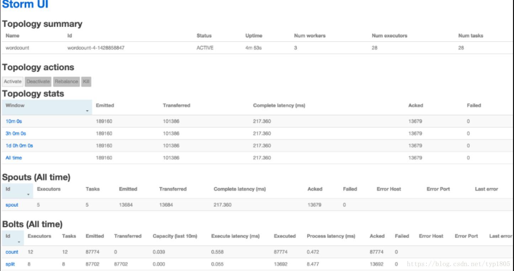
Task: Select the uptime value 4m 53s
Action: [x=253, y=48]
